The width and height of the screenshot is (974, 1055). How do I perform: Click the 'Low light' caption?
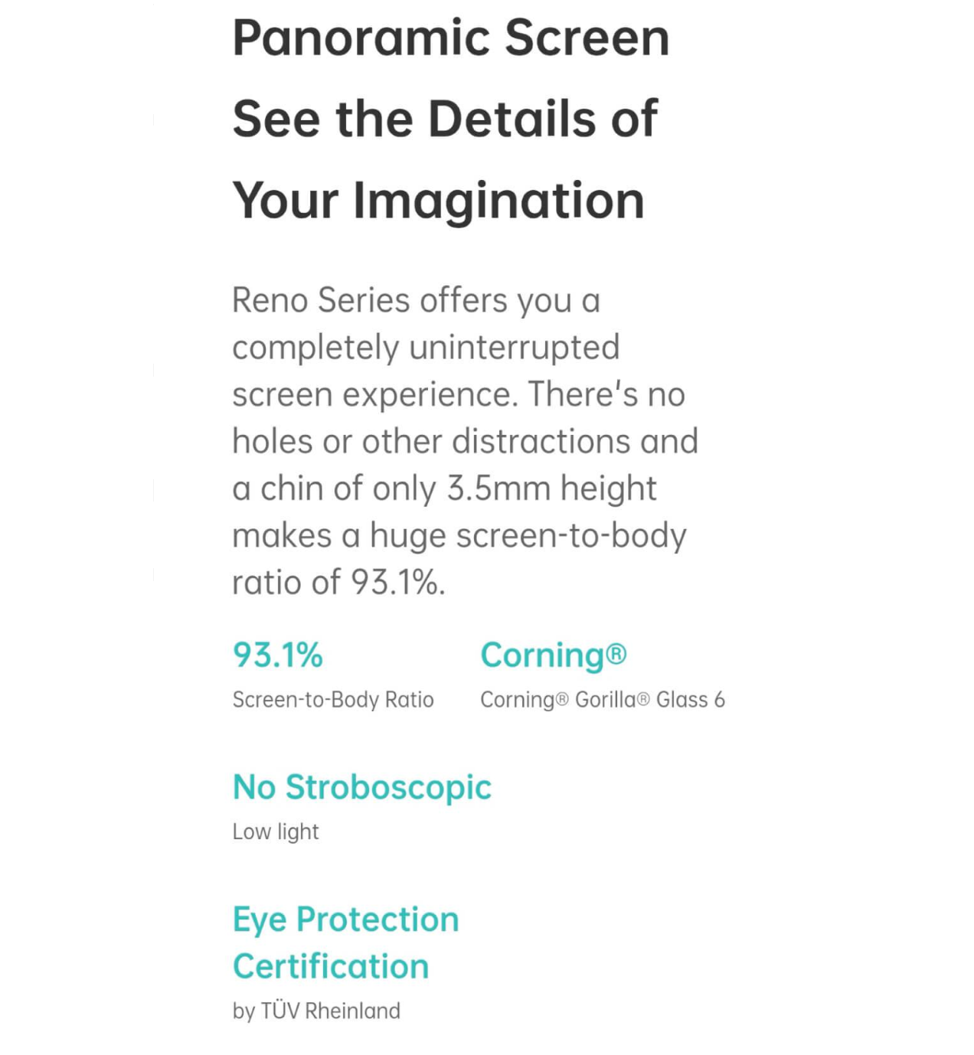[276, 831]
